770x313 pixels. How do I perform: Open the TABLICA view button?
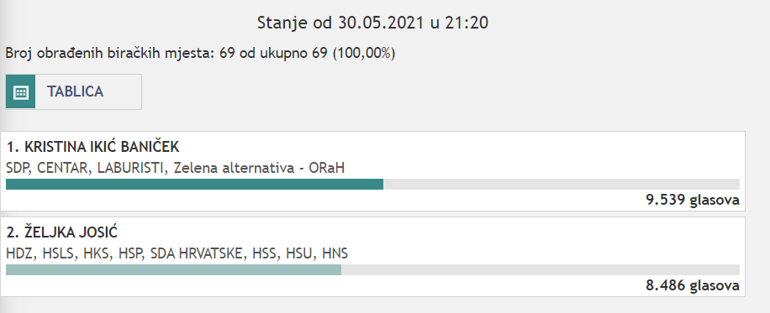74,91
